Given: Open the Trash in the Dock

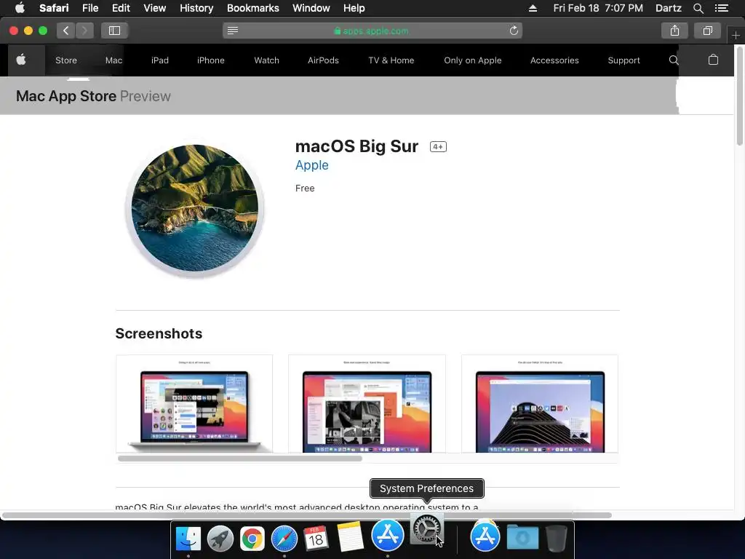Looking at the screenshot, I should [x=557, y=538].
